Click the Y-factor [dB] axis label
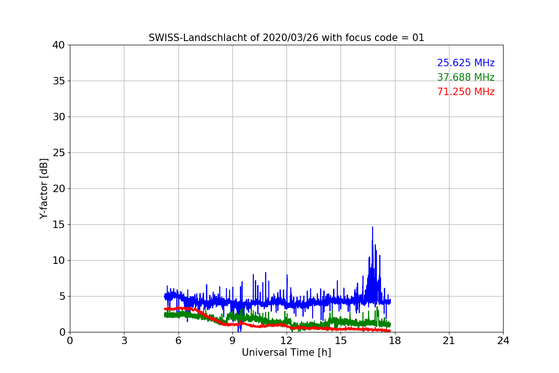Viewport: 559px width, 373px height. click(x=44, y=188)
